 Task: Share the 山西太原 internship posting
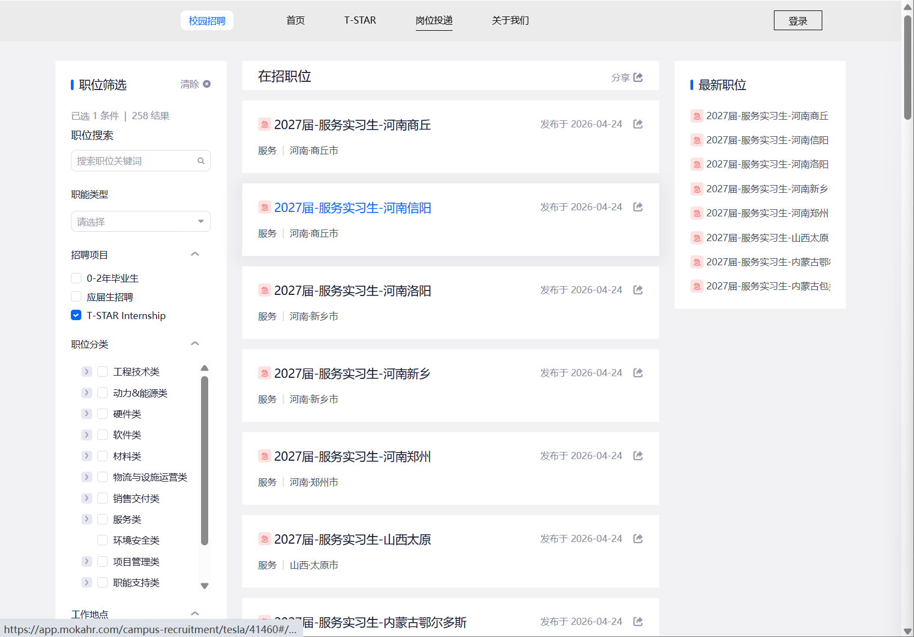point(638,539)
